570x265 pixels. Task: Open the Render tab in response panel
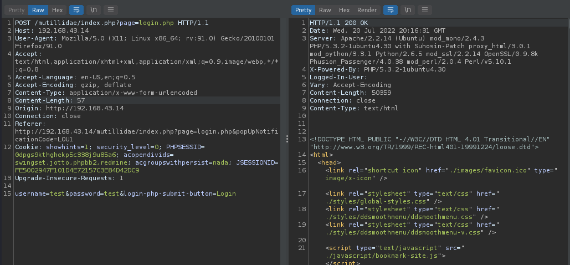point(367,10)
